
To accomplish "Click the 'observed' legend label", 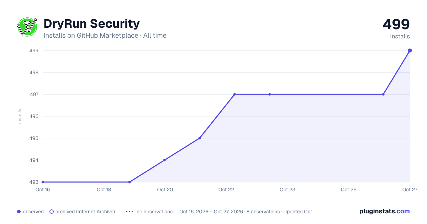I will point(33,212).
